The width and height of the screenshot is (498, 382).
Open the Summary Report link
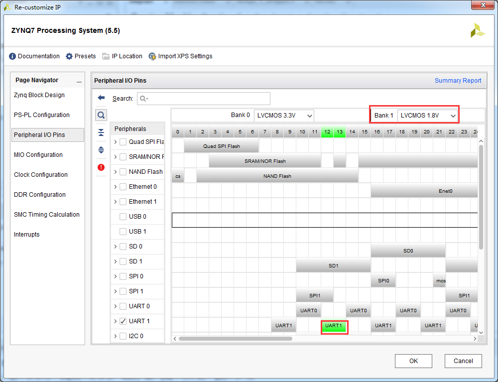pos(458,81)
